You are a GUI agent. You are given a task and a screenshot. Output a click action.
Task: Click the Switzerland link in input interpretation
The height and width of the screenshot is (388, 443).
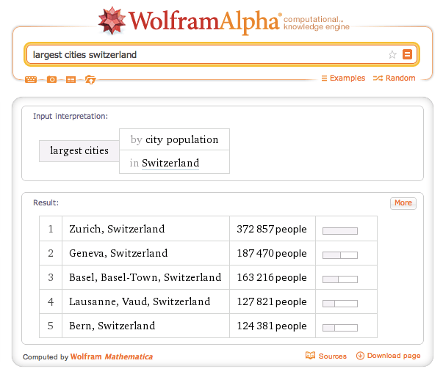[x=170, y=163]
